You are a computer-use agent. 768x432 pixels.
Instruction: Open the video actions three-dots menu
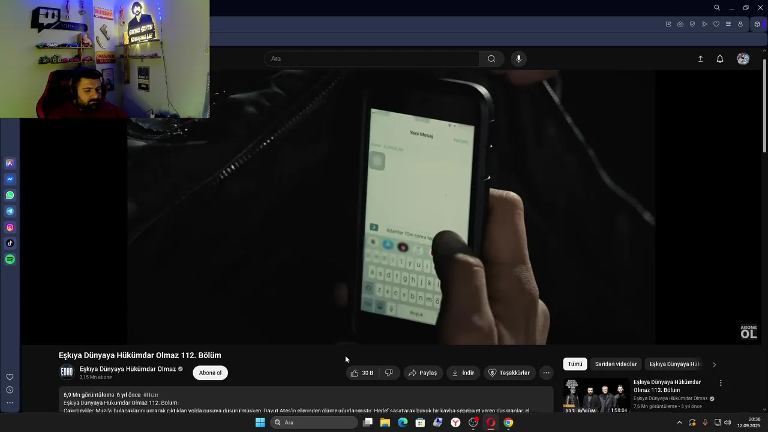546,373
